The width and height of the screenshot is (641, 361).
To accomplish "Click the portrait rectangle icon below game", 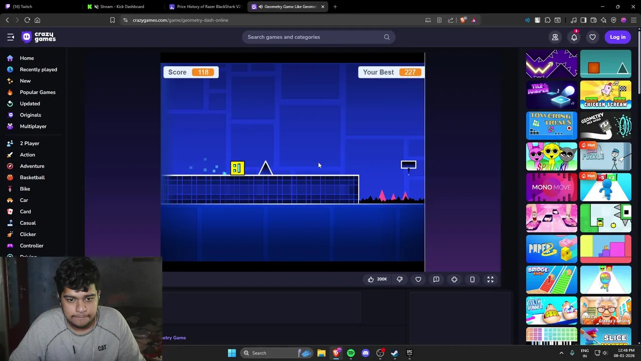I will point(472,279).
